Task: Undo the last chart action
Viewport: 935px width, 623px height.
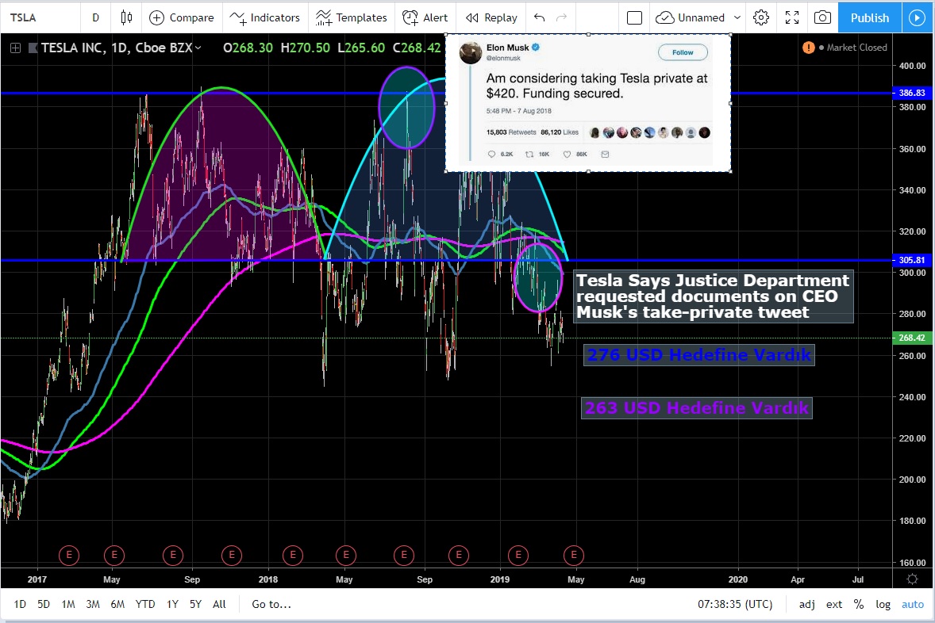Action: tap(540, 17)
